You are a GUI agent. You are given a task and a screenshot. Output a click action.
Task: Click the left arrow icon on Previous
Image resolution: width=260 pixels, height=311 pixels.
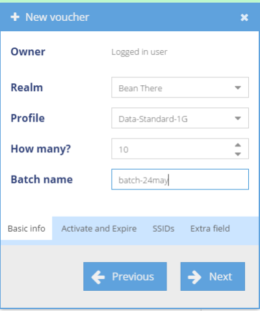coord(98,277)
